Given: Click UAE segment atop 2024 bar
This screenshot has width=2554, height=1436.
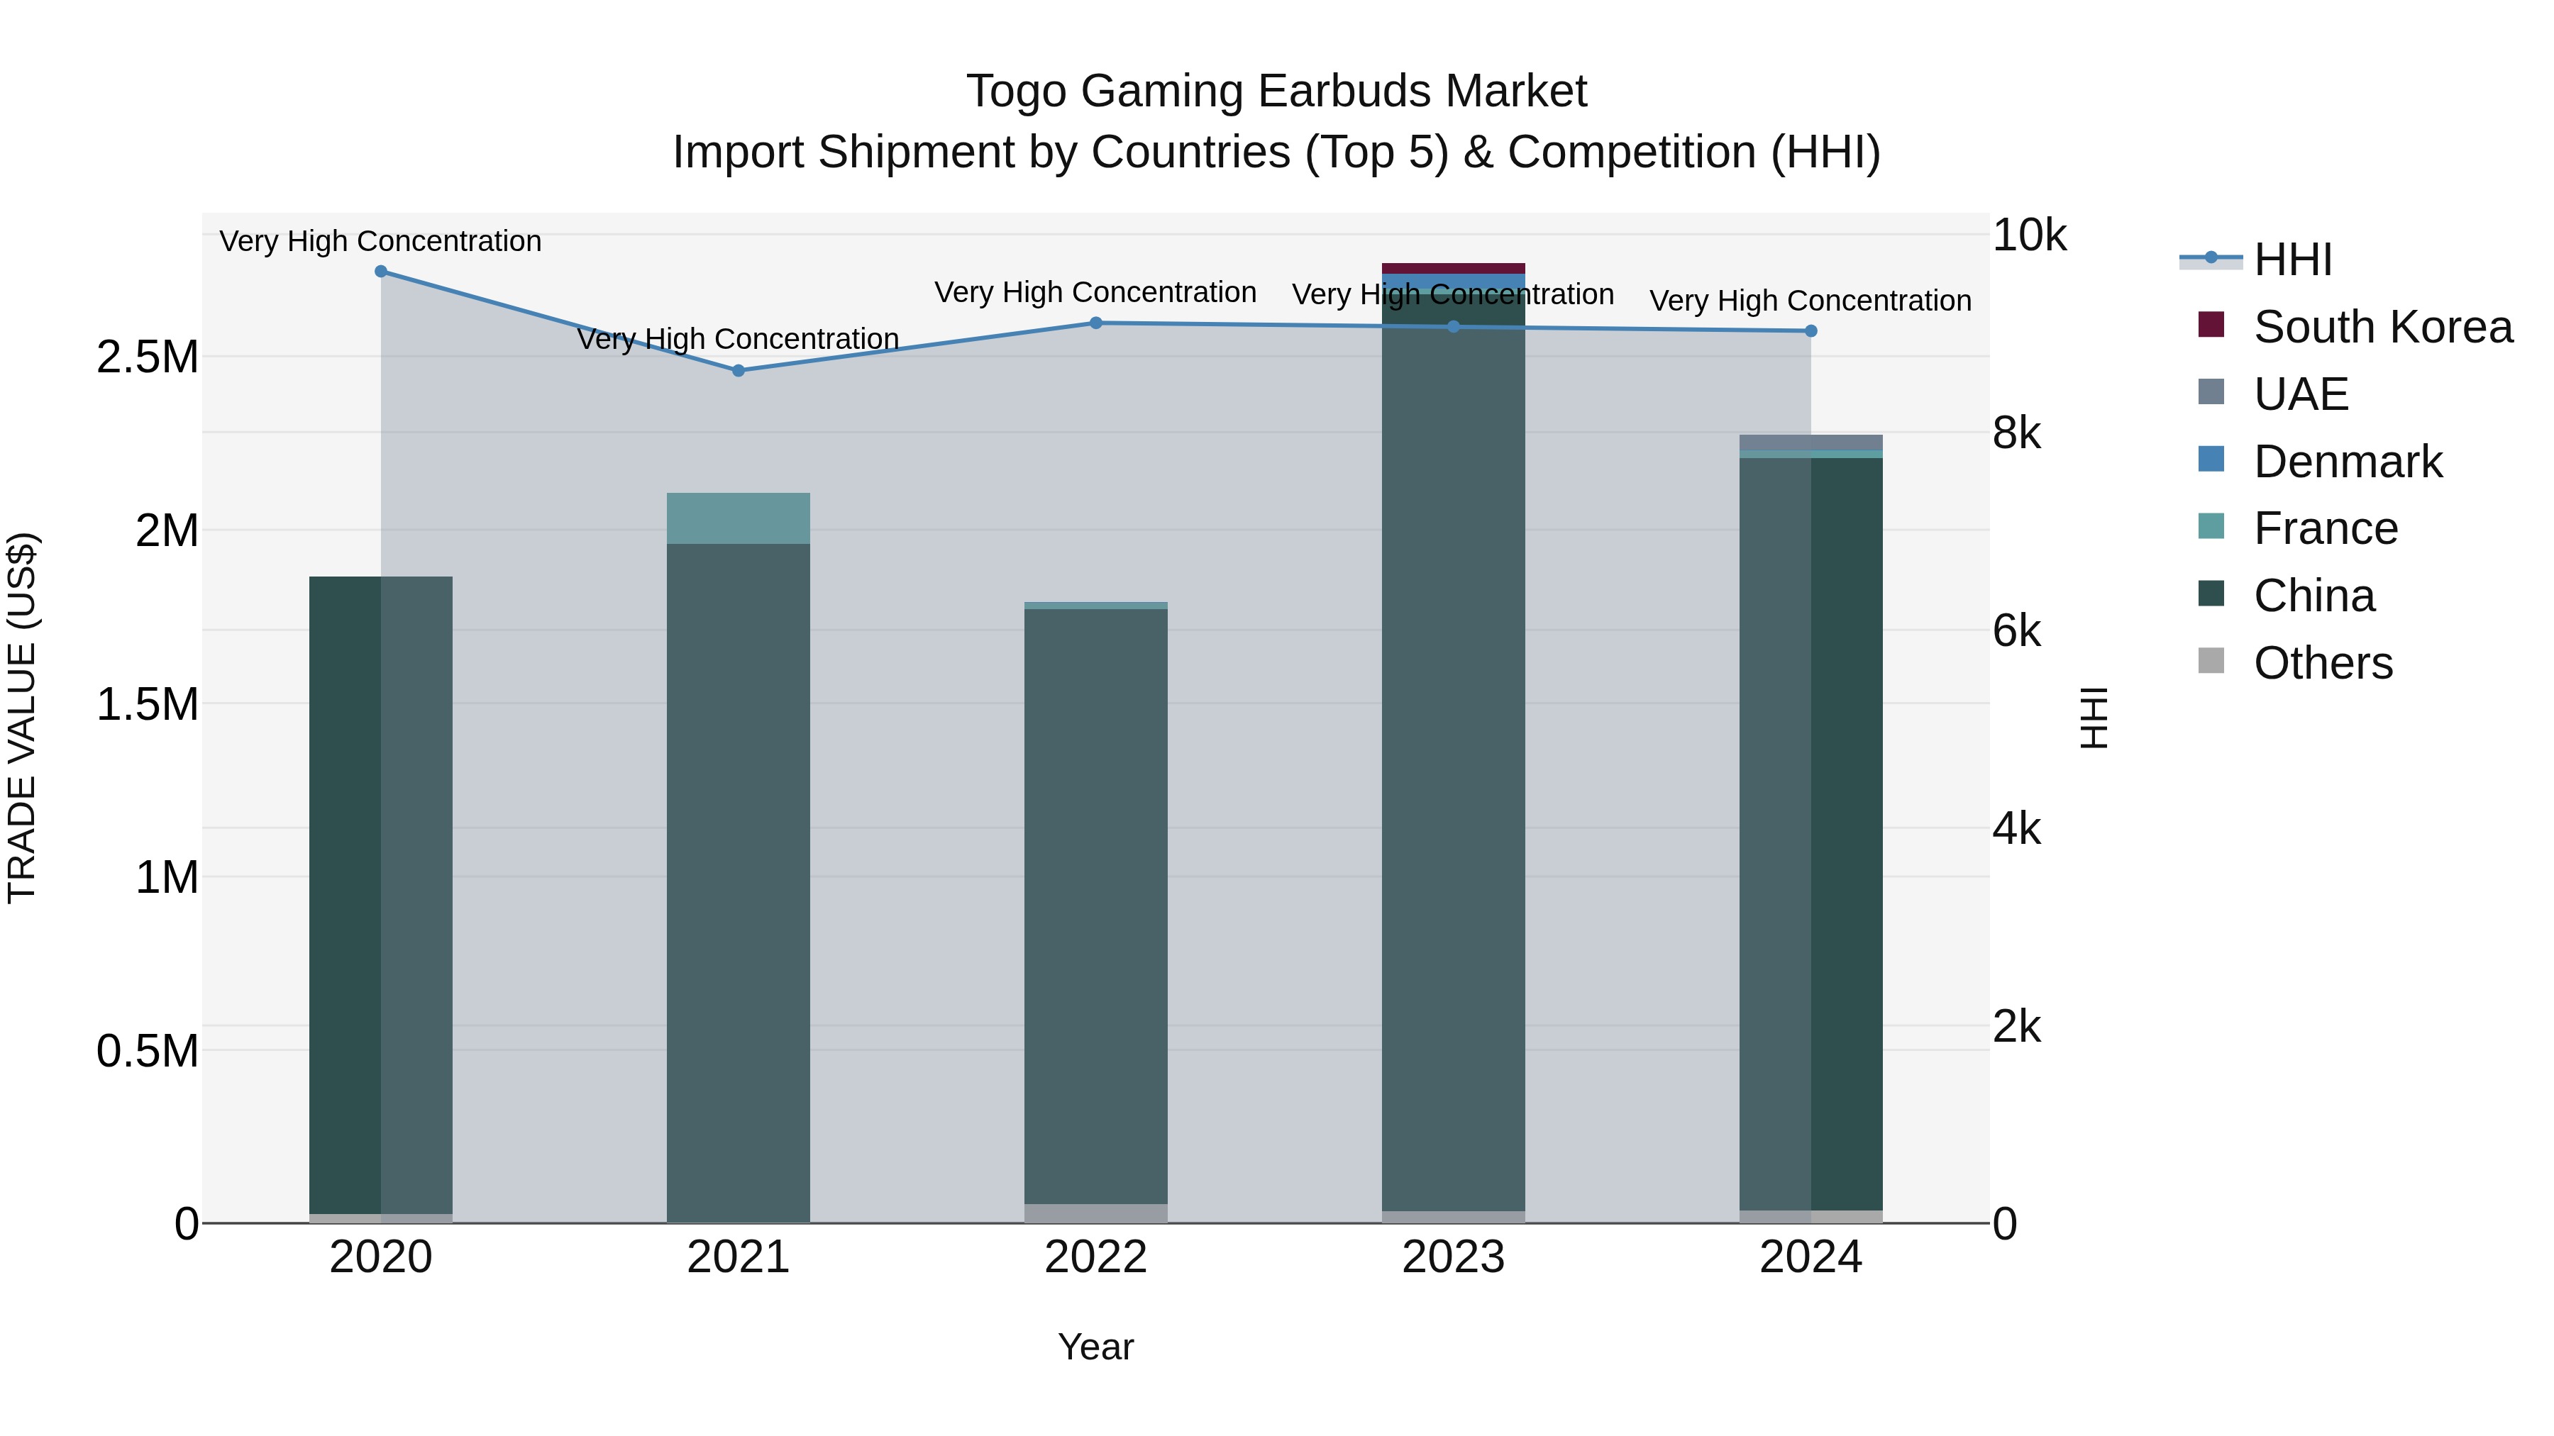Looking at the screenshot, I should click(1811, 443).
